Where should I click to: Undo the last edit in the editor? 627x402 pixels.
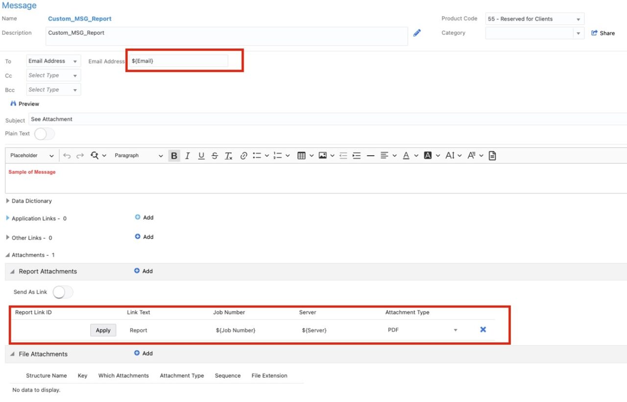point(67,155)
